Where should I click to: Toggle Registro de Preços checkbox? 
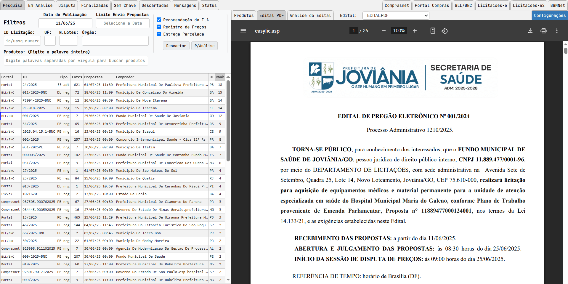tap(159, 27)
